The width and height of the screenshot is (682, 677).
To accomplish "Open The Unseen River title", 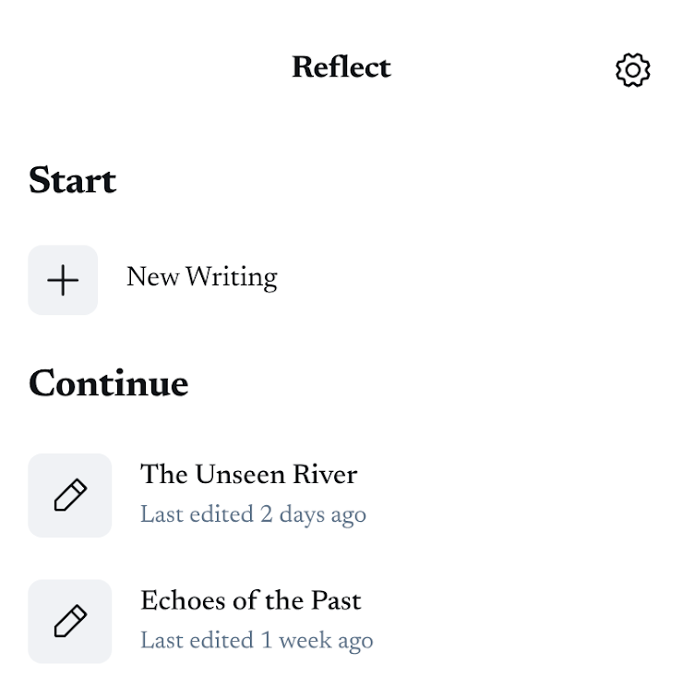I will (x=248, y=475).
